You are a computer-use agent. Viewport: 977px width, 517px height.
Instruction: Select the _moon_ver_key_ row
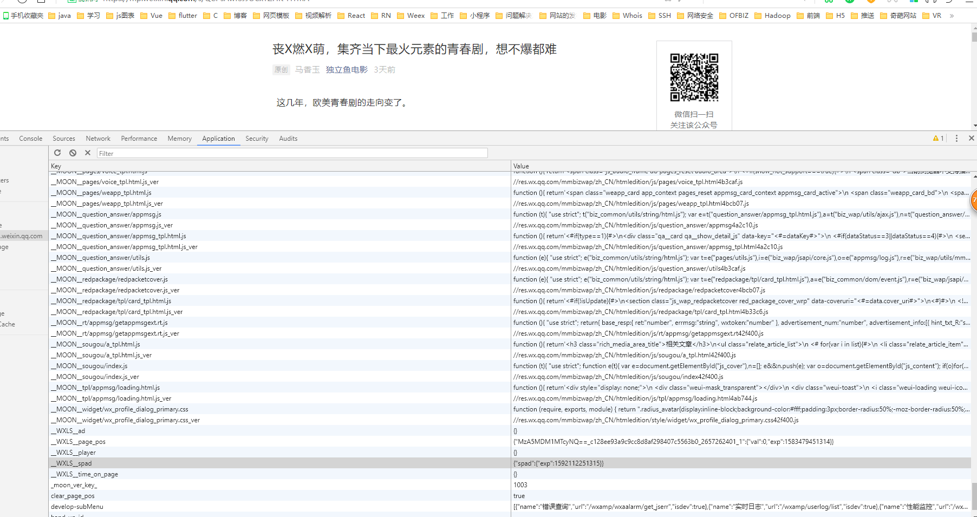click(x=279, y=485)
